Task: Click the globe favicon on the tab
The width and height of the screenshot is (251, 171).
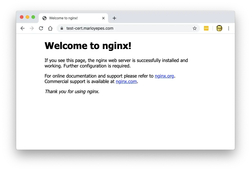Action: click(x=44, y=18)
